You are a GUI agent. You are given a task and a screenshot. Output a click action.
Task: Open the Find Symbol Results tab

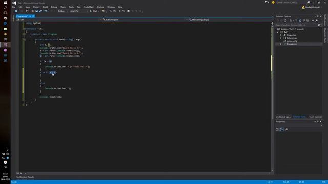(x=25, y=177)
